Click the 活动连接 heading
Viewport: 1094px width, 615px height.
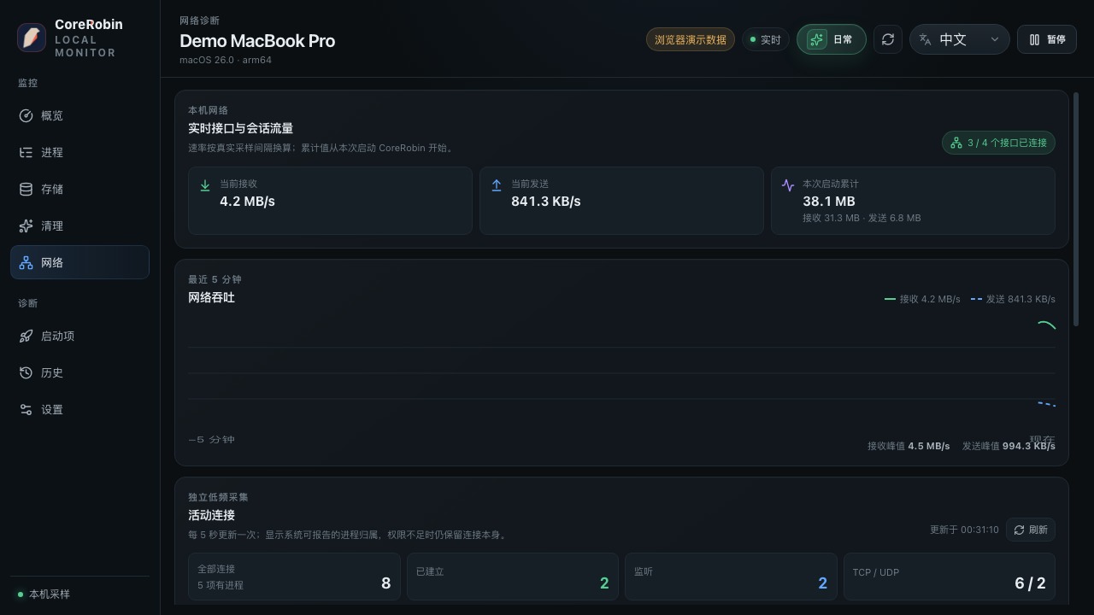212,515
